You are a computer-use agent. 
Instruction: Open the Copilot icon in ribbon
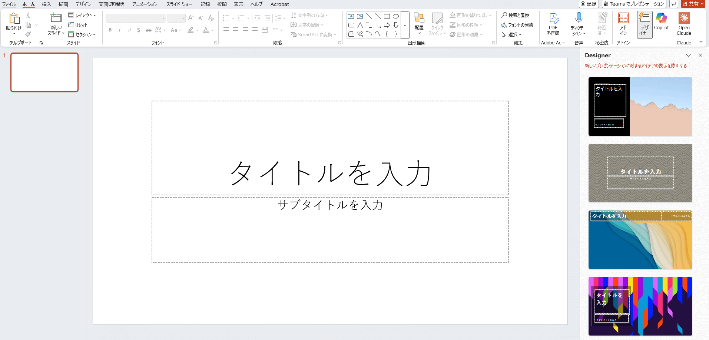point(661,18)
